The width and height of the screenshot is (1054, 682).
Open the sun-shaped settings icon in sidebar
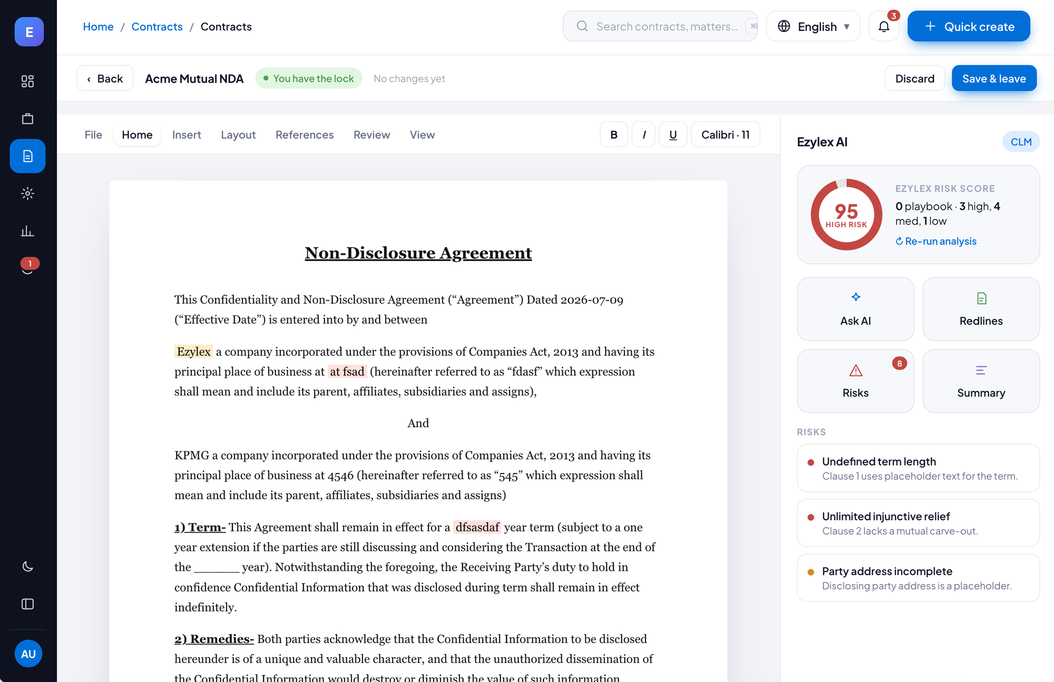tap(27, 193)
